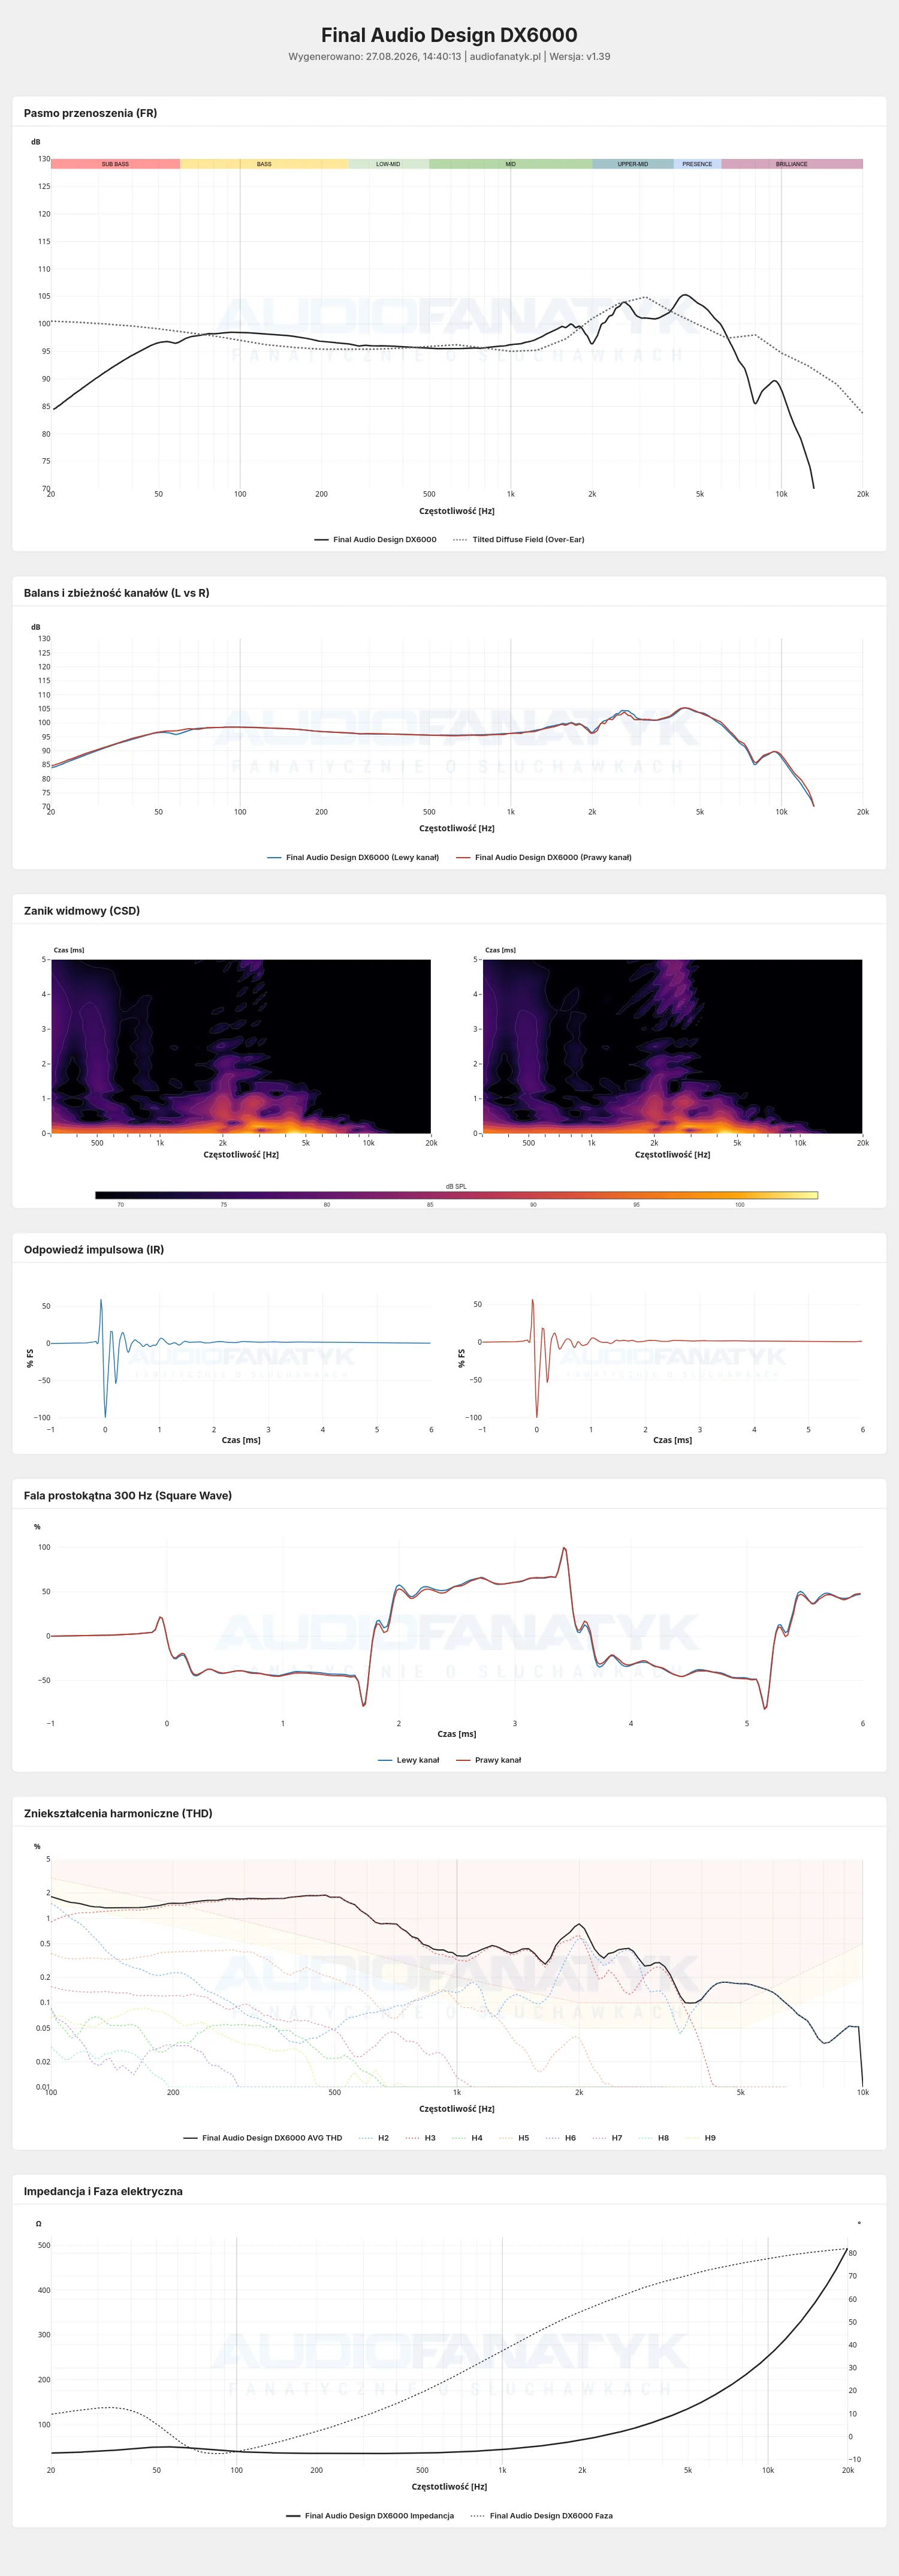Image resolution: width=899 pixels, height=2576 pixels.
Task: Click the red right-channel impulse response plot
Action: tap(672, 1357)
